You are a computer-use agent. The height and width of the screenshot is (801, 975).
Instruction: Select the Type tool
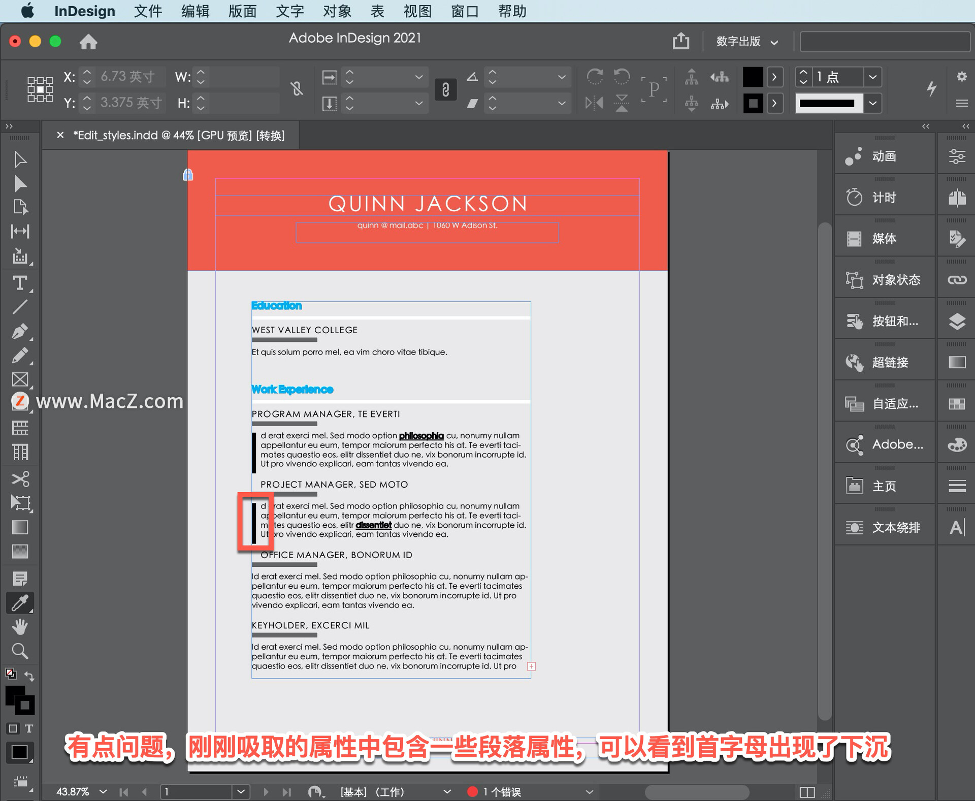pyautogui.click(x=20, y=283)
